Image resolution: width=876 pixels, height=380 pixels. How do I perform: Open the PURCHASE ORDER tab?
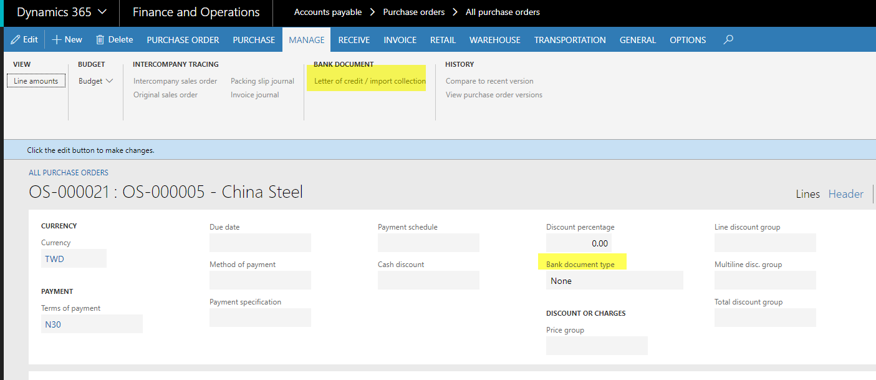click(183, 40)
